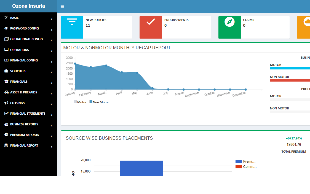Click the OPERATIONS monitor icon
The width and height of the screenshot is (310, 194).
point(6,50)
